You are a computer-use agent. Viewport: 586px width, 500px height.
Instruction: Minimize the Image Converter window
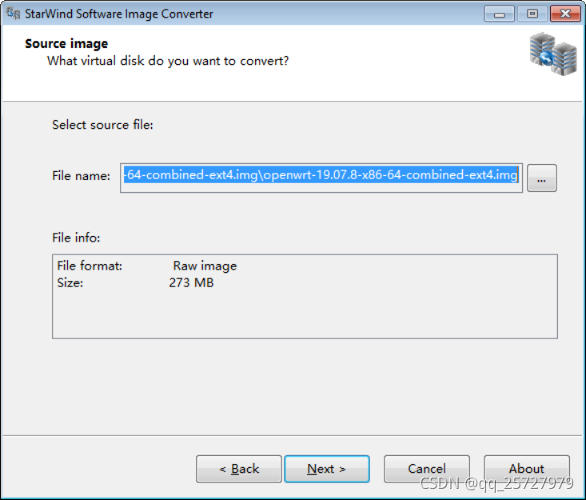[499, 14]
